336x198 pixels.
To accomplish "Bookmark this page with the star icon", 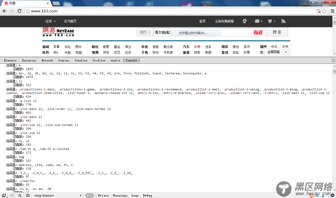I will [324, 11].
